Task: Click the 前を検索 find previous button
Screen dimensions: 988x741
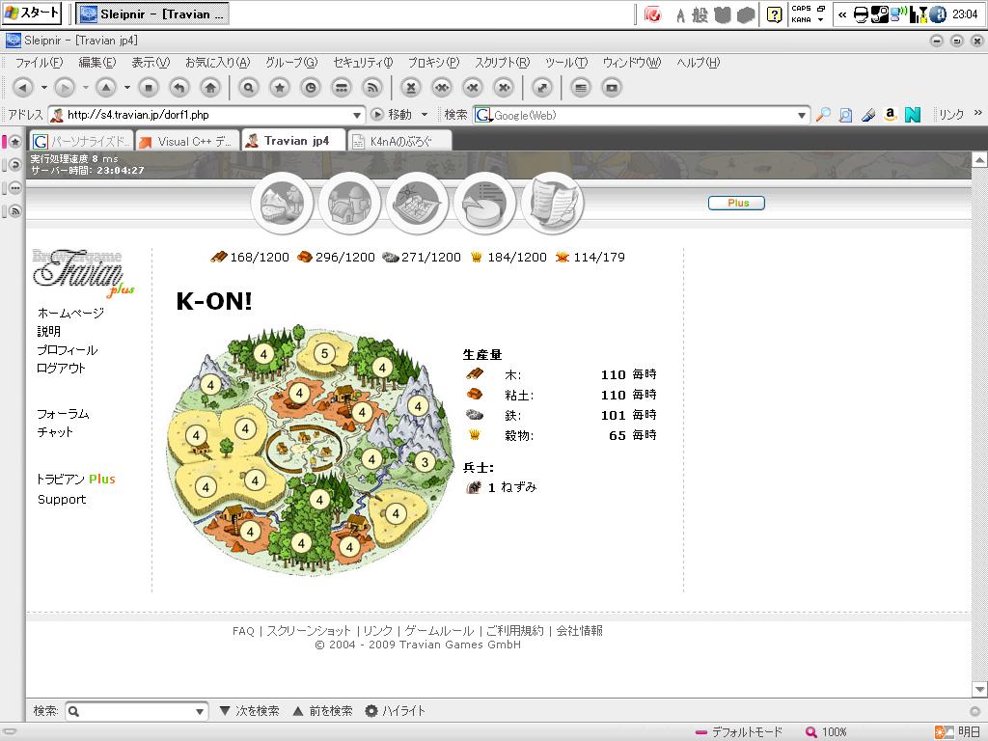Action: pos(323,711)
